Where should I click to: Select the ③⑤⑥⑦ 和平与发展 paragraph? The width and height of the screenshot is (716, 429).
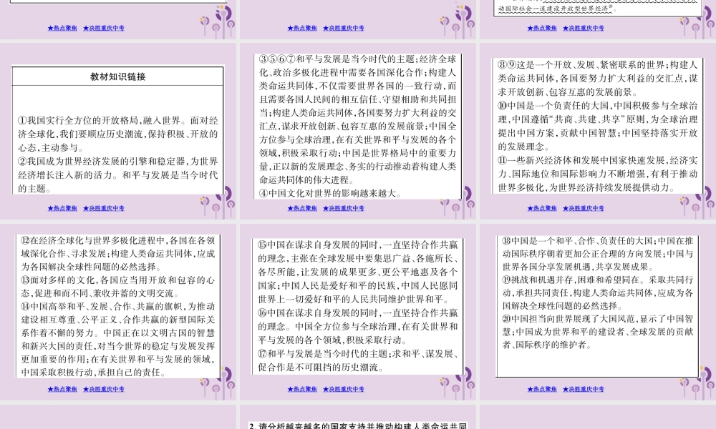357,119
